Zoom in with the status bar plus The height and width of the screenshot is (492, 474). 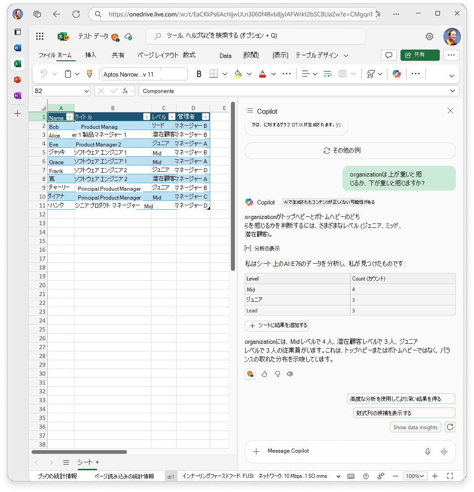pyautogui.click(x=435, y=476)
